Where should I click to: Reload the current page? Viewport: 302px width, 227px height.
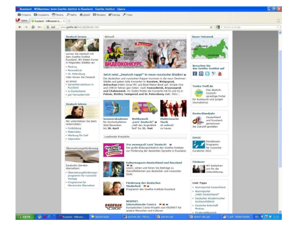click(33, 27)
